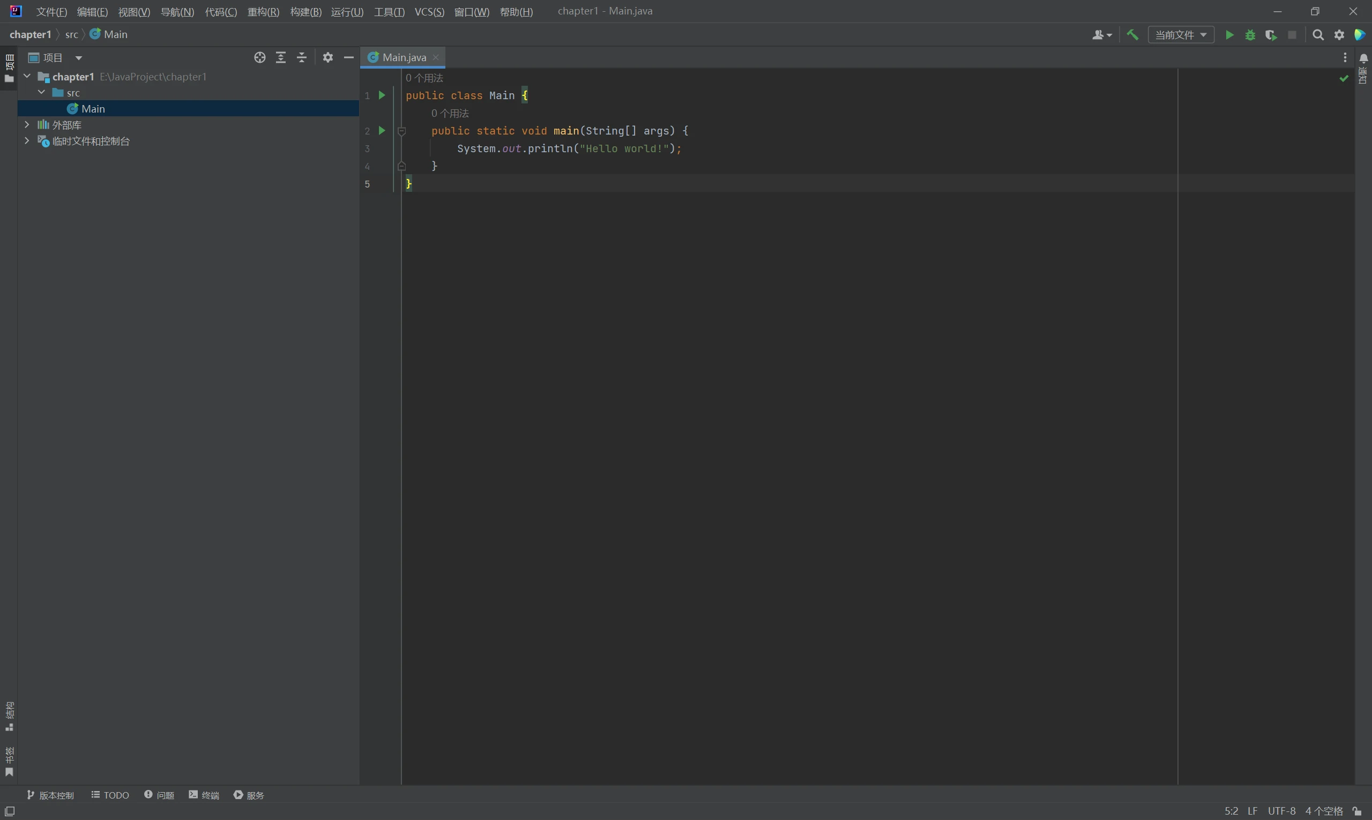1372x820 pixels.
Task: Click the Run green play button in toolbar
Action: tap(1229, 35)
